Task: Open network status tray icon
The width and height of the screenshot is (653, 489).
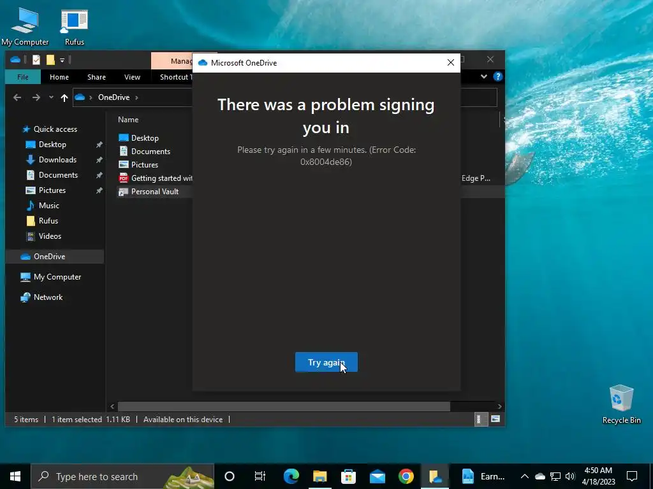Action: coord(555,476)
